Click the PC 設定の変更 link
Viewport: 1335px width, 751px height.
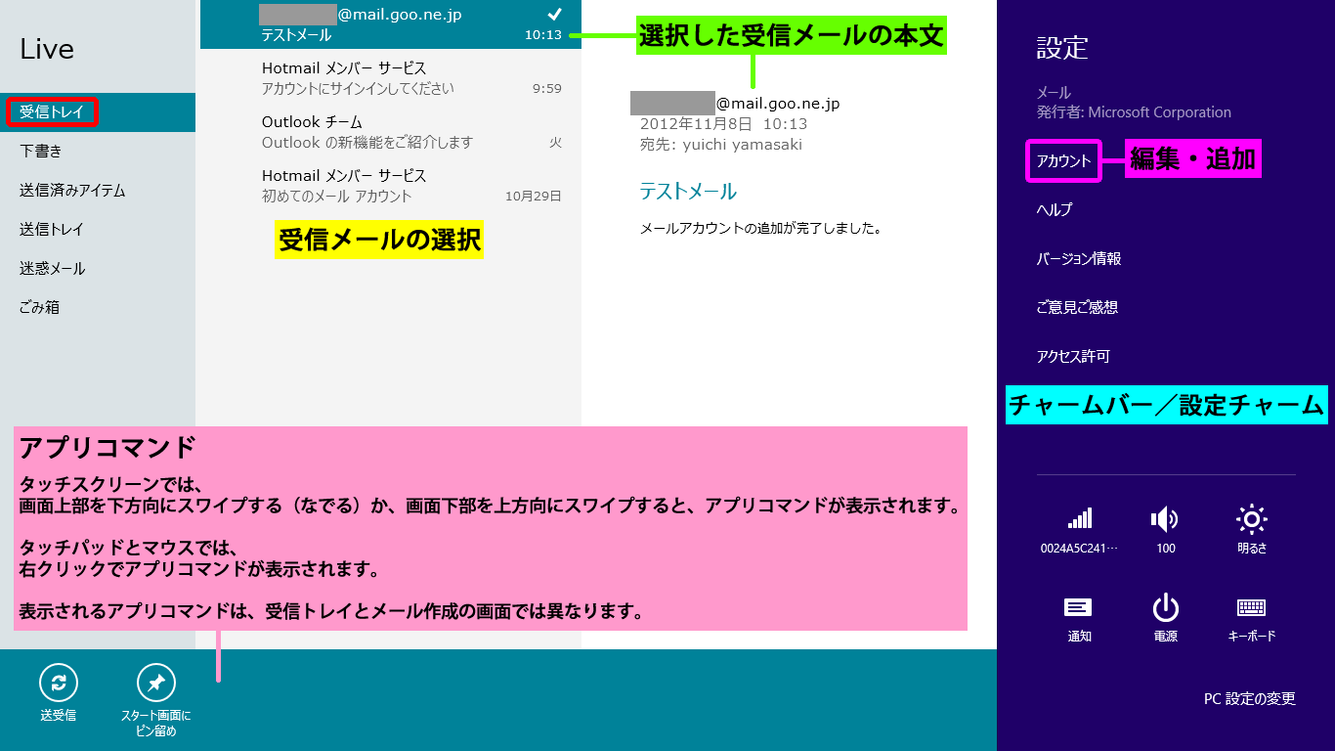pos(1249,698)
